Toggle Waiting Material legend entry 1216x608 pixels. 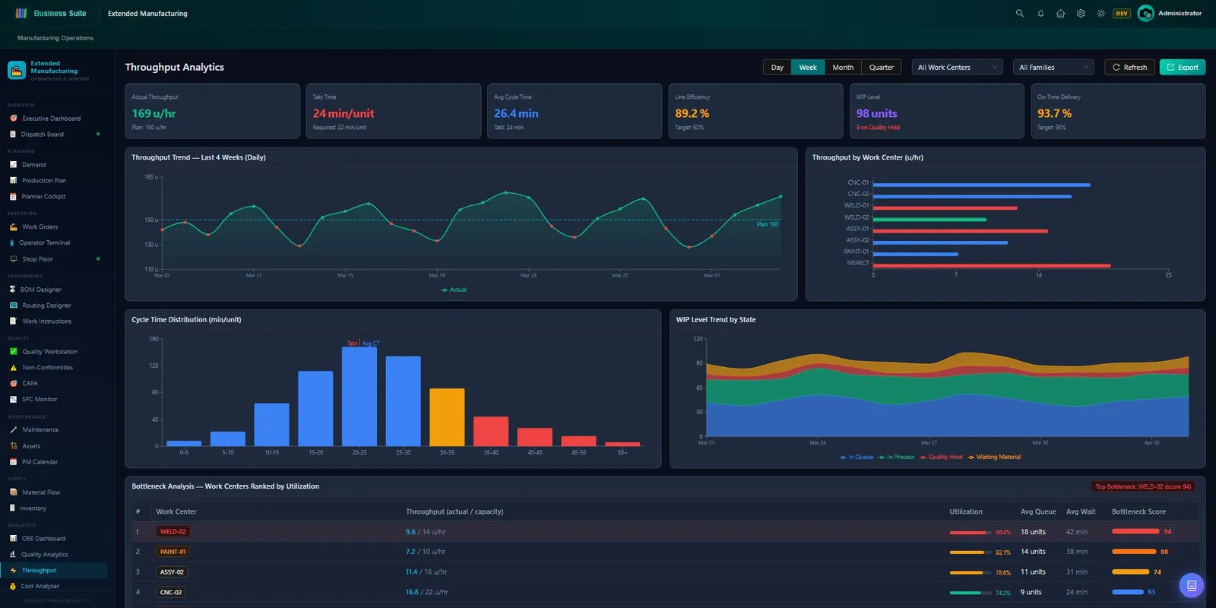(994, 458)
